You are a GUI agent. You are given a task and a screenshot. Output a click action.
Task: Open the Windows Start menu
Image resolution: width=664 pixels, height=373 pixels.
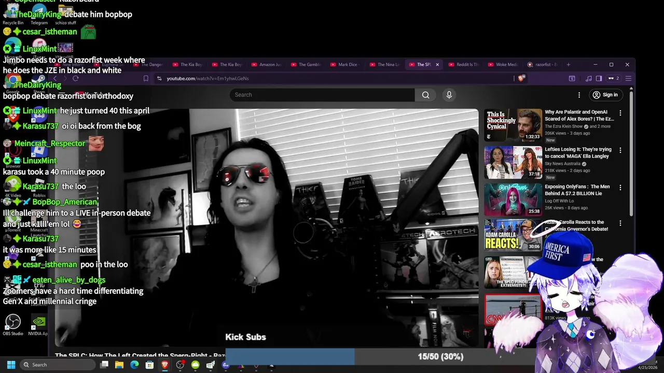click(x=11, y=365)
